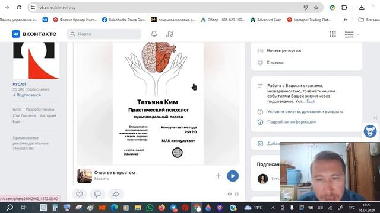Screen dimensions: 380x213
Task: Open the notifications bell
Action: click(x=154, y=34)
